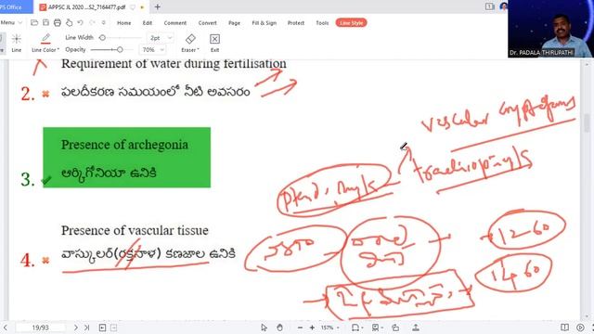Open the Convert tab
594x334 pixels.
(208, 23)
